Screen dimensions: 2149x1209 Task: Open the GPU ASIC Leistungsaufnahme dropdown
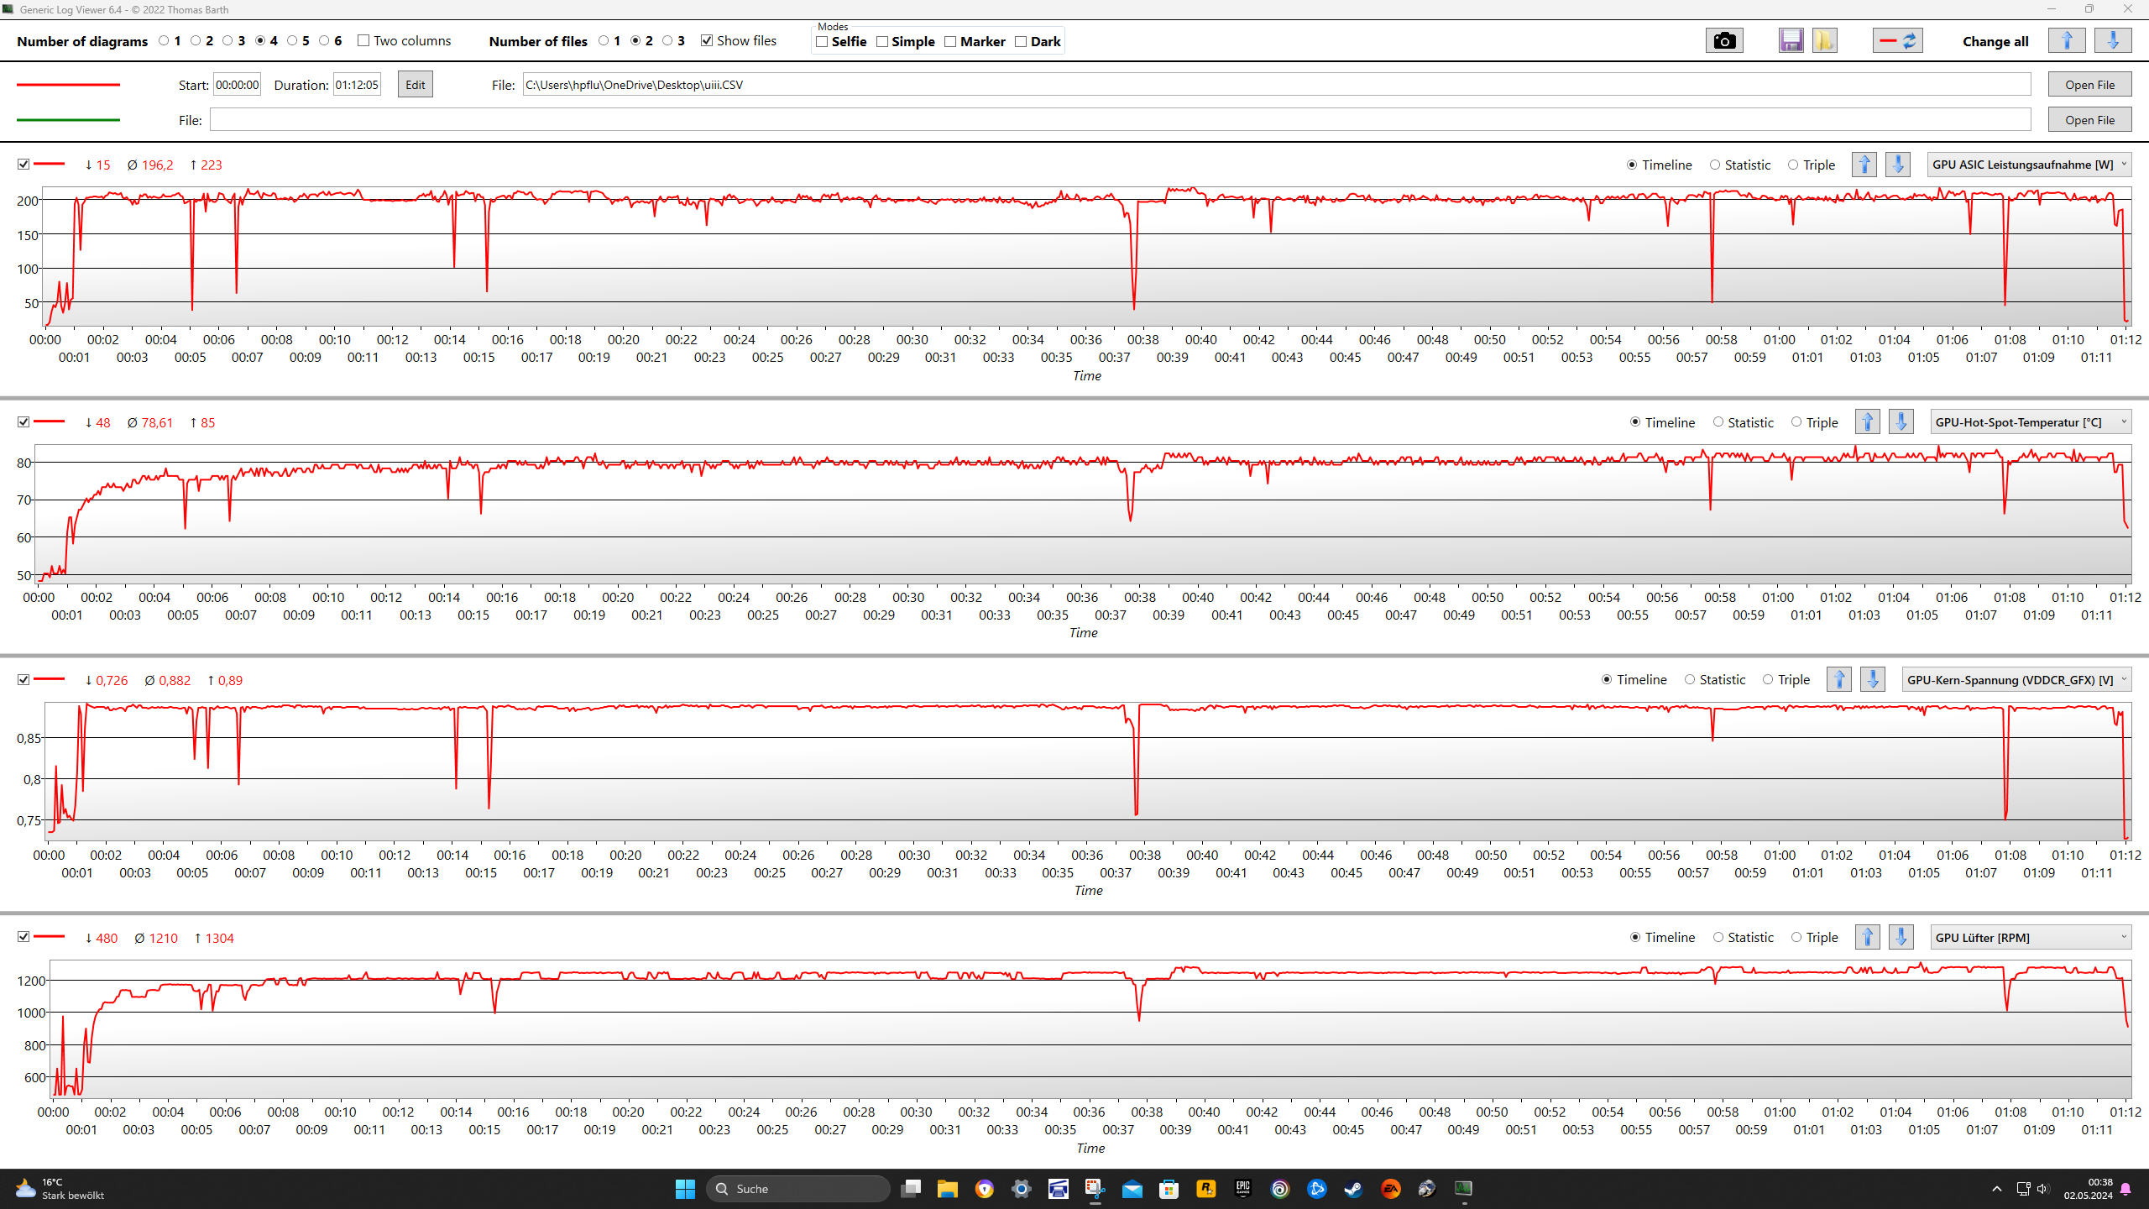2029,165
